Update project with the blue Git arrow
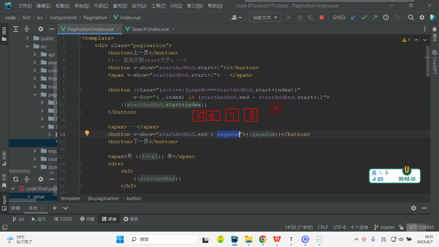Viewport: 439px width, 247px height. (353, 18)
